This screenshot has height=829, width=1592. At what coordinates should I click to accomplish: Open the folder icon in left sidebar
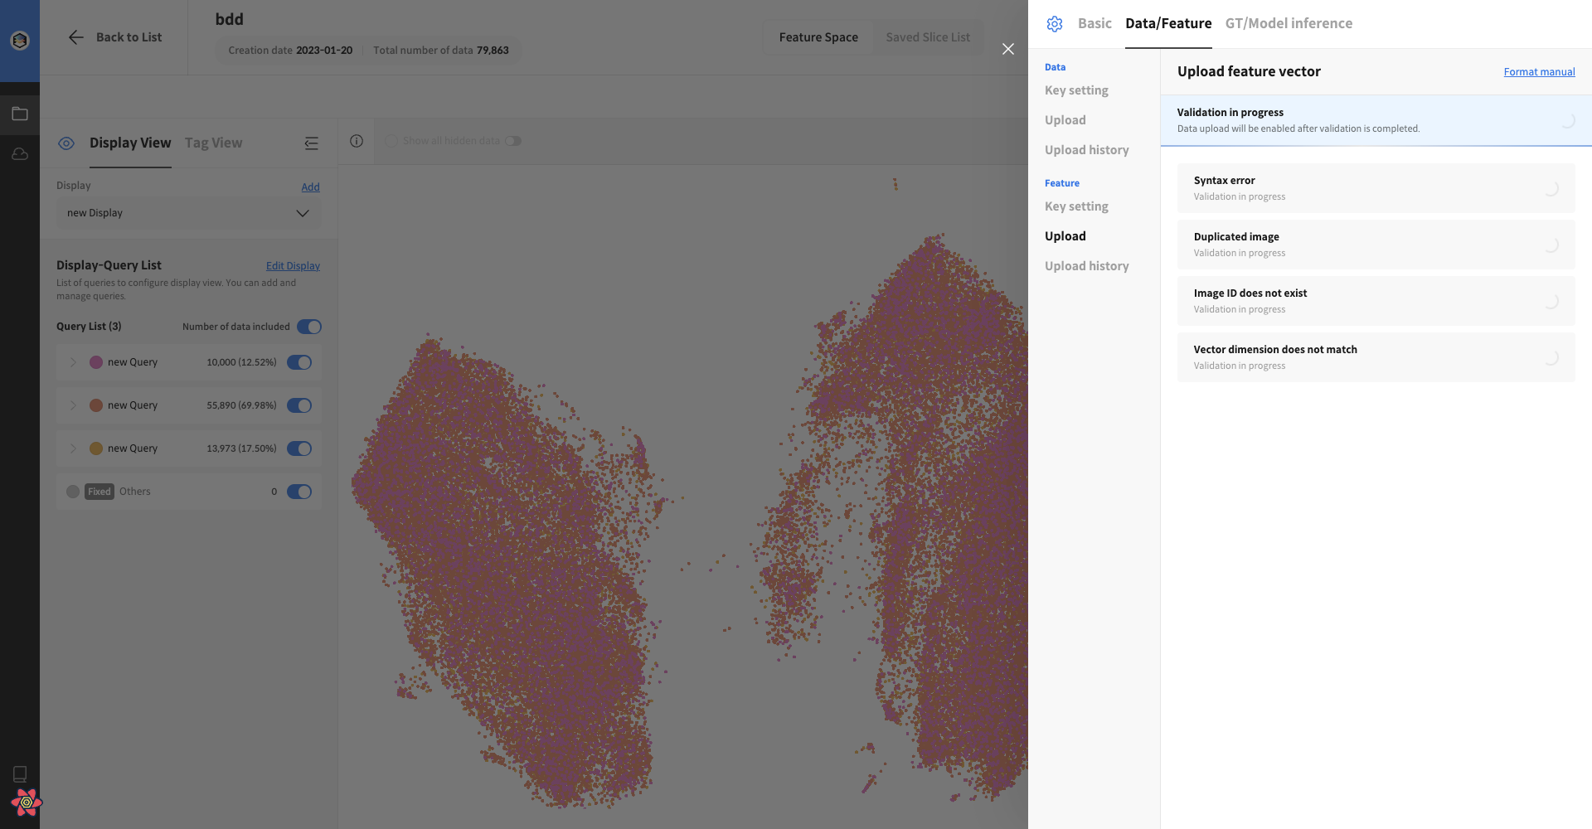[20, 114]
